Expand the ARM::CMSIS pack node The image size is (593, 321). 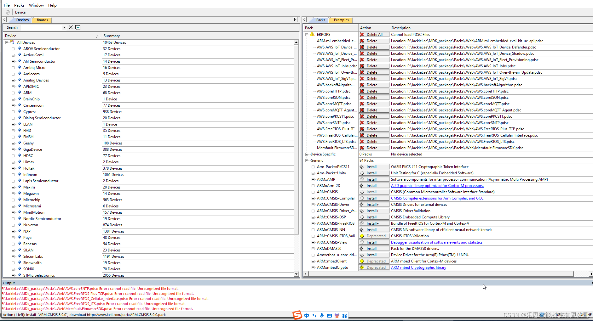tap(313, 192)
